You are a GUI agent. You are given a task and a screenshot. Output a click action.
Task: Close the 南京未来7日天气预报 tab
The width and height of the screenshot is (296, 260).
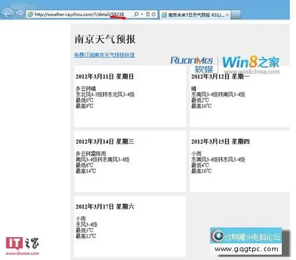point(227,15)
